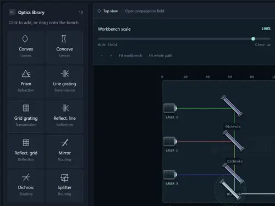Click the Workbench scale heading
Viewport: 275px width, 206px height.
114,29
